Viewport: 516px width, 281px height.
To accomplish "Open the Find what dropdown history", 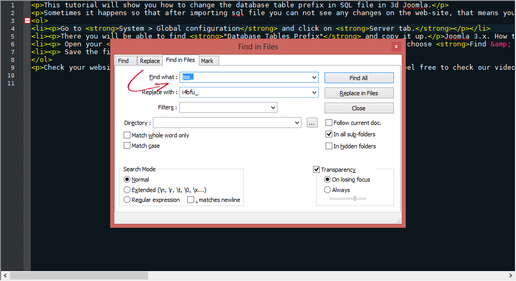I will click(314, 78).
